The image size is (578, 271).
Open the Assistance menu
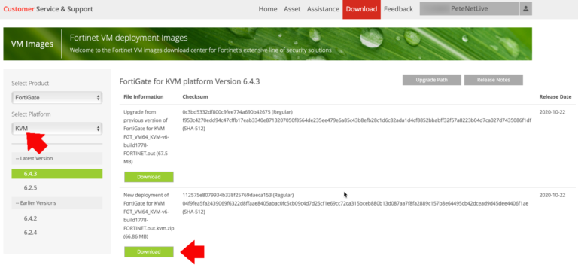click(323, 9)
